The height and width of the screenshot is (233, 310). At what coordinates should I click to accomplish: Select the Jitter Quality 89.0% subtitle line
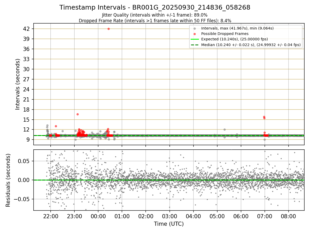[155, 15]
